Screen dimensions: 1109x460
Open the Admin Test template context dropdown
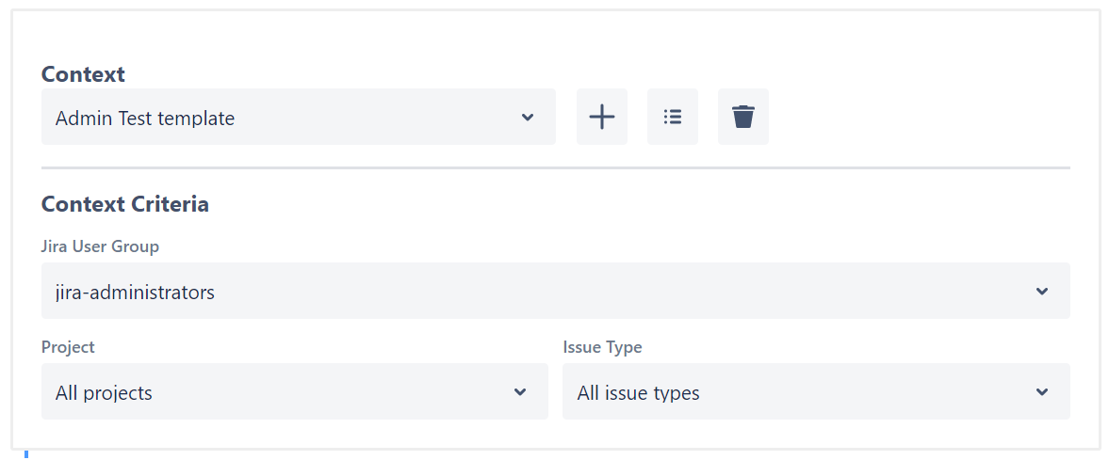pos(298,117)
